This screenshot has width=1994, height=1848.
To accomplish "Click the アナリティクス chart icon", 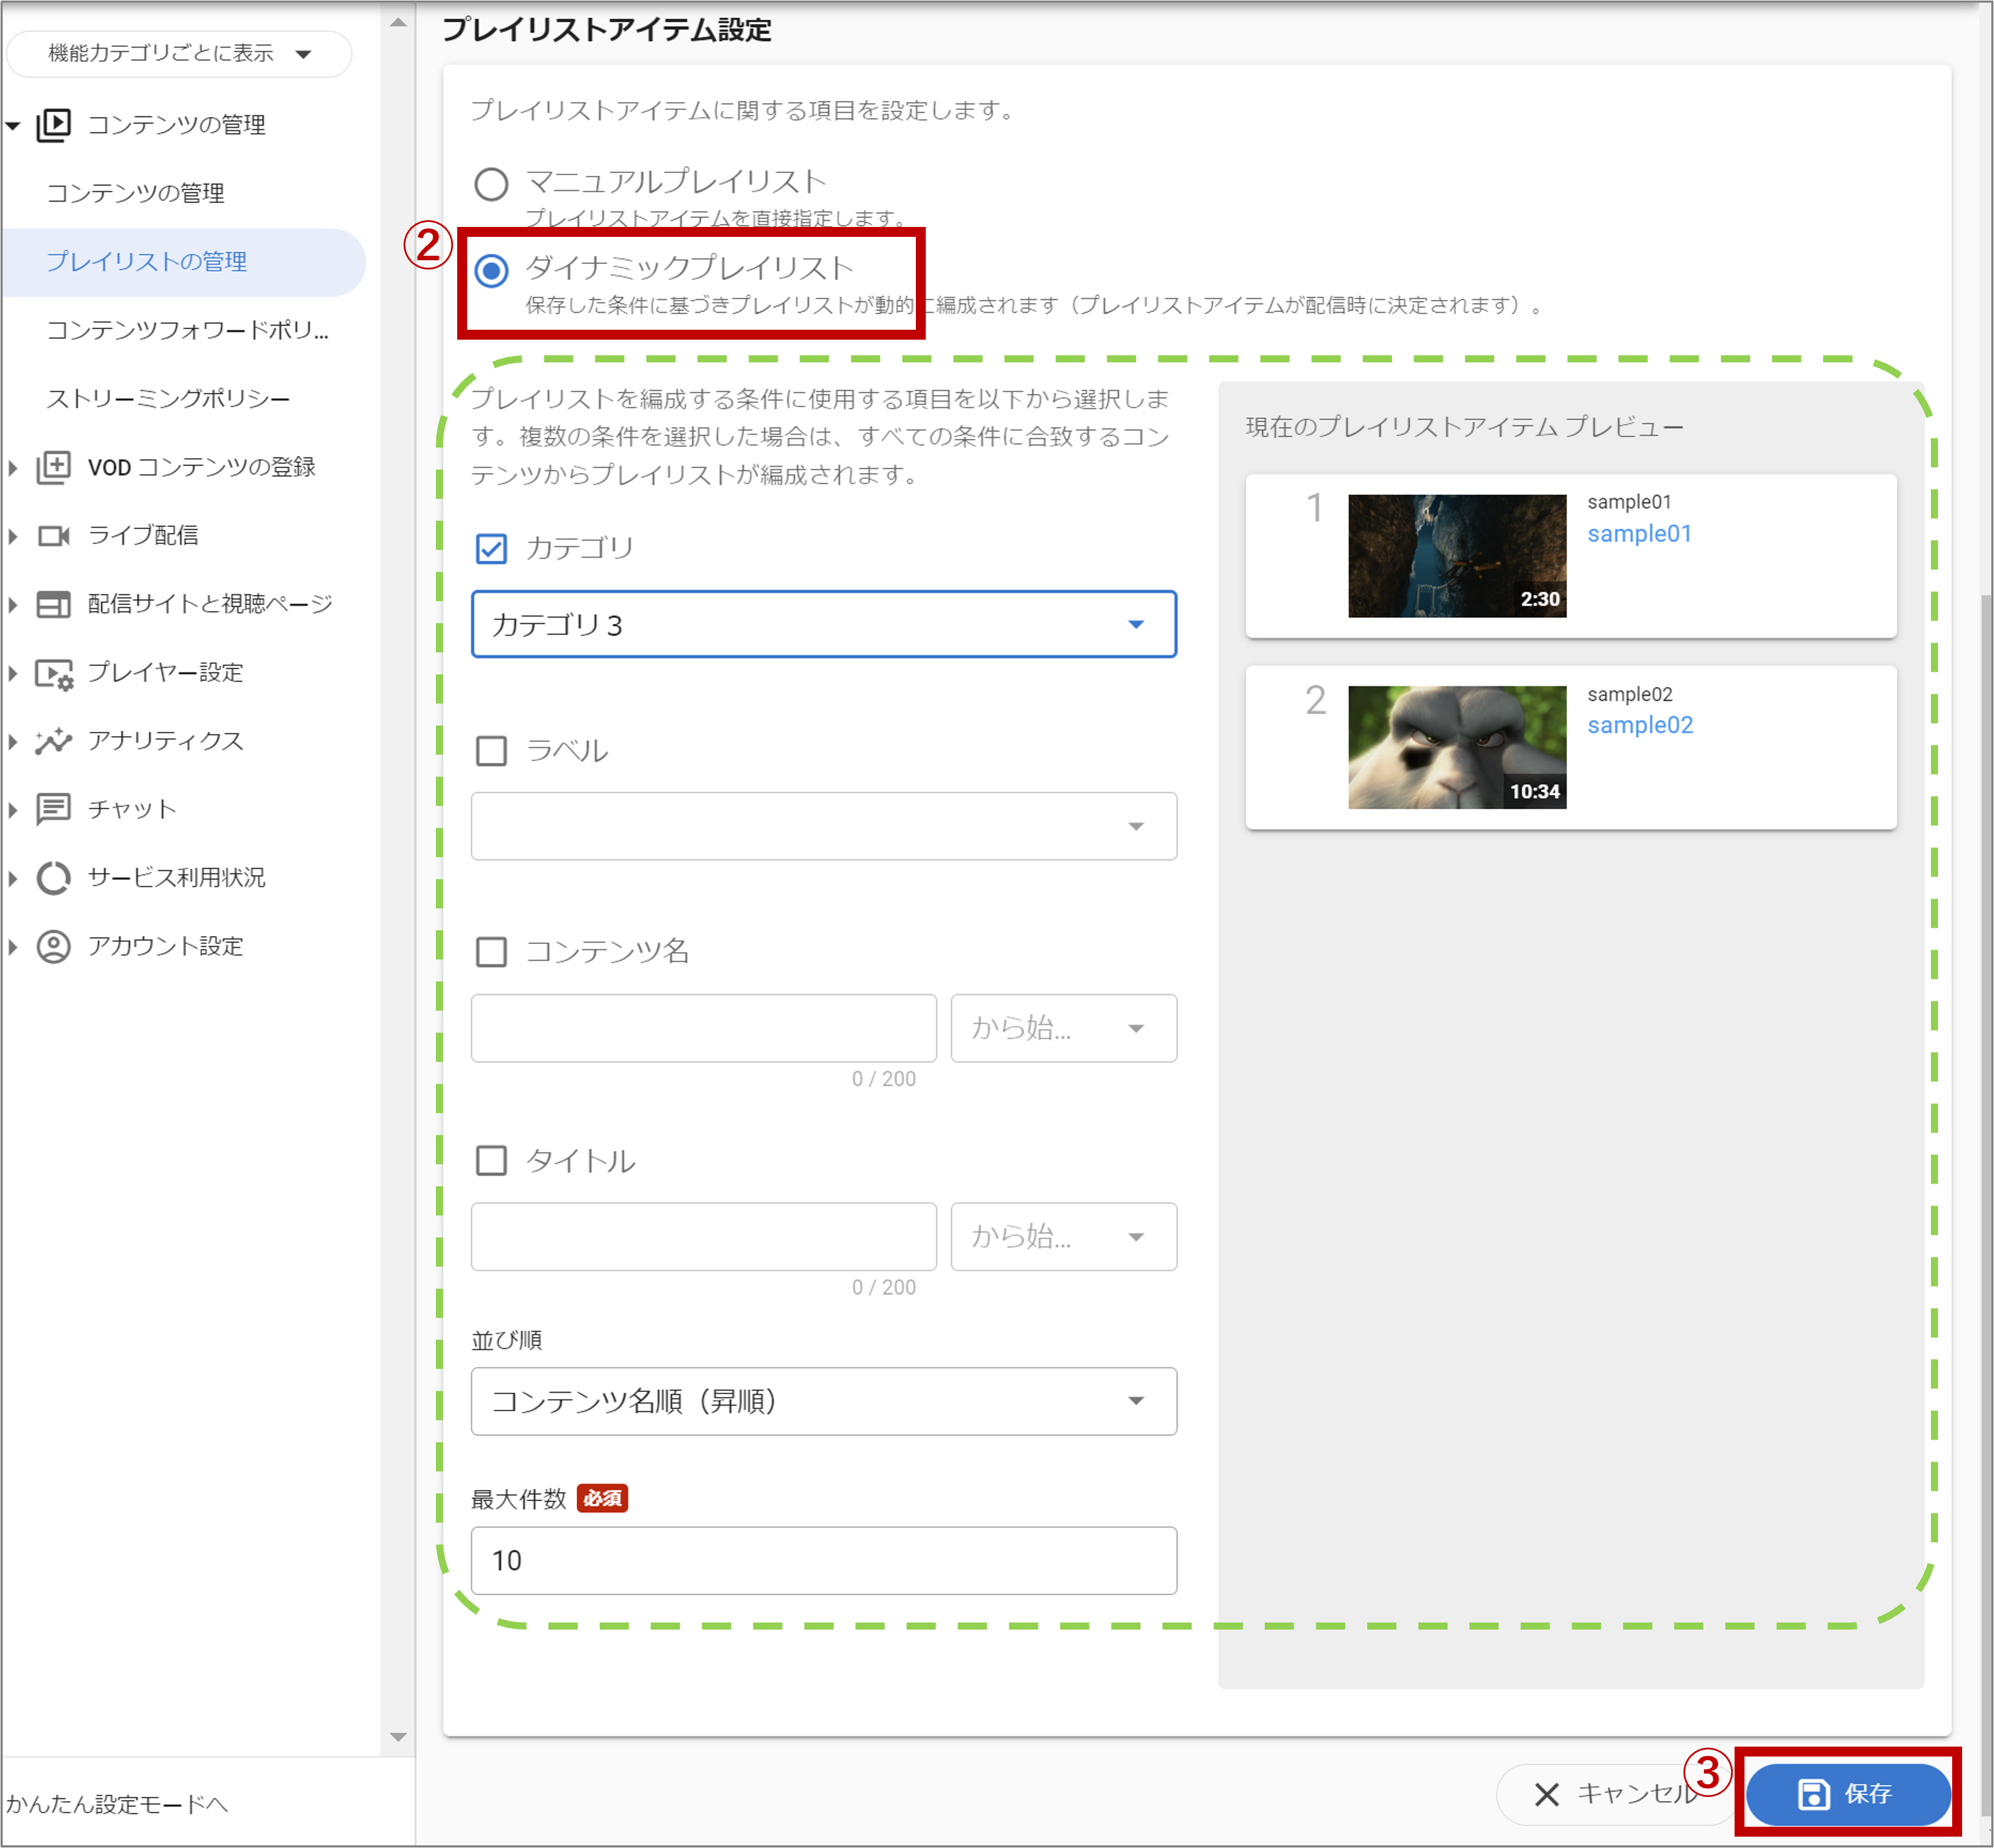I will coord(53,741).
